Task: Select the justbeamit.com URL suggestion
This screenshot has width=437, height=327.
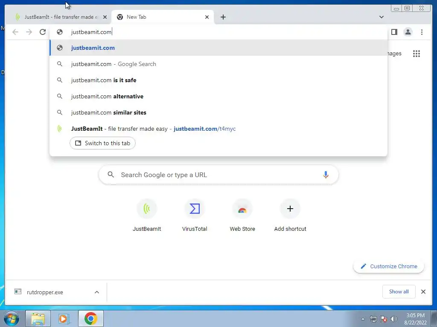Action: 218,48
